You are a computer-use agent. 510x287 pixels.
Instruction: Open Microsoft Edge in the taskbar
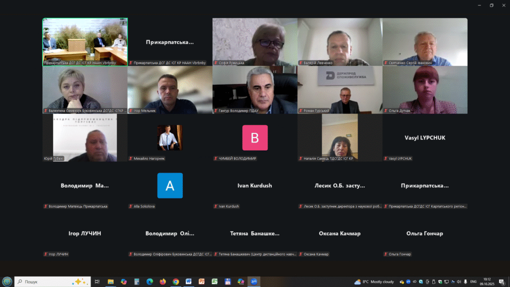tap(149, 282)
